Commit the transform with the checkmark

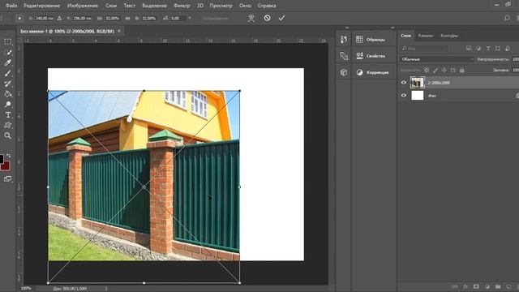point(281,18)
